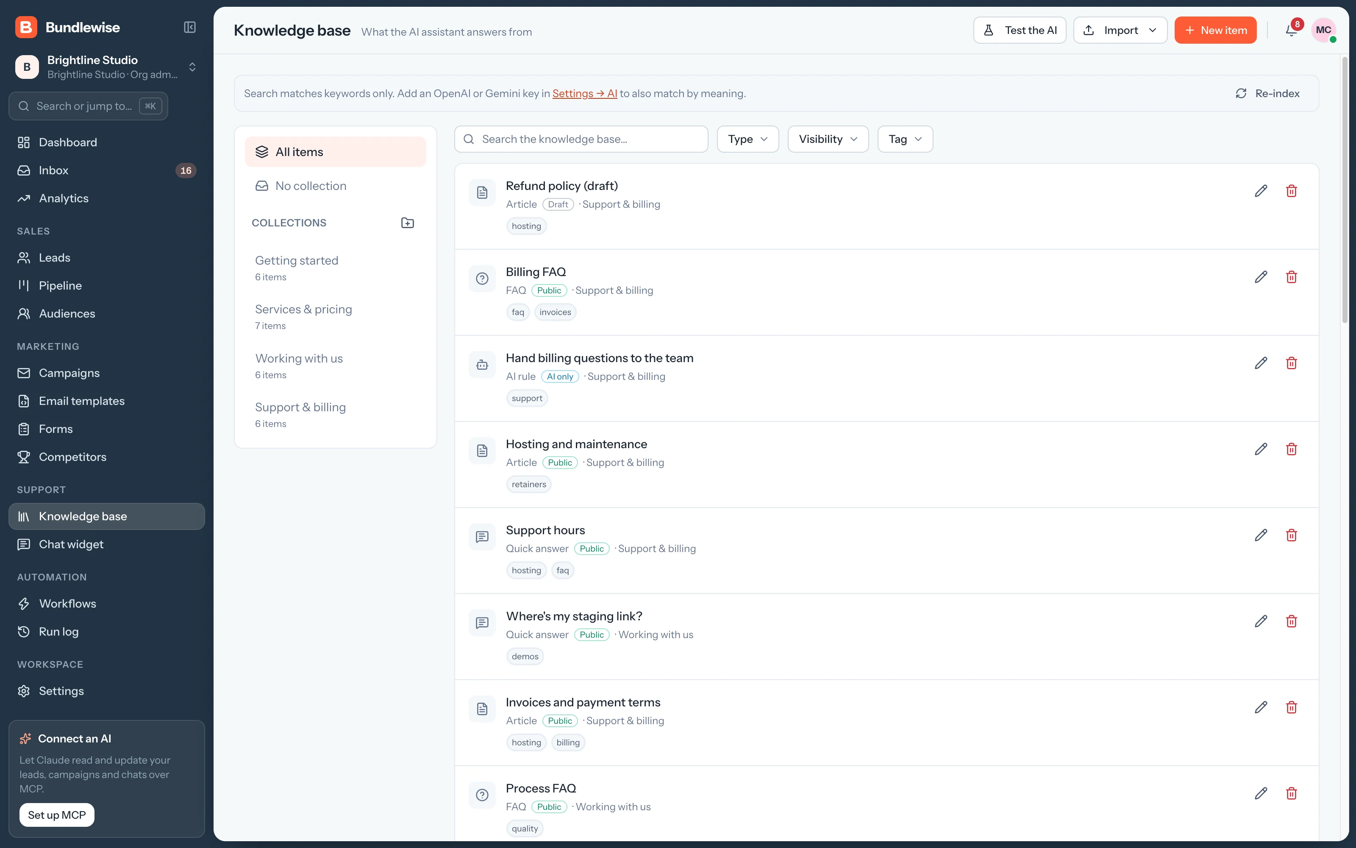Viewport: 1356px width, 848px height.
Task: Go to Dashboard in sidebar
Action: (106, 142)
